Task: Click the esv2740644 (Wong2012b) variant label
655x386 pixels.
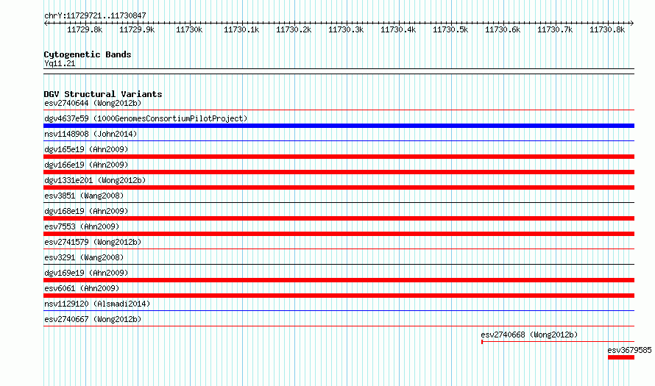Action: pyautogui.click(x=93, y=103)
